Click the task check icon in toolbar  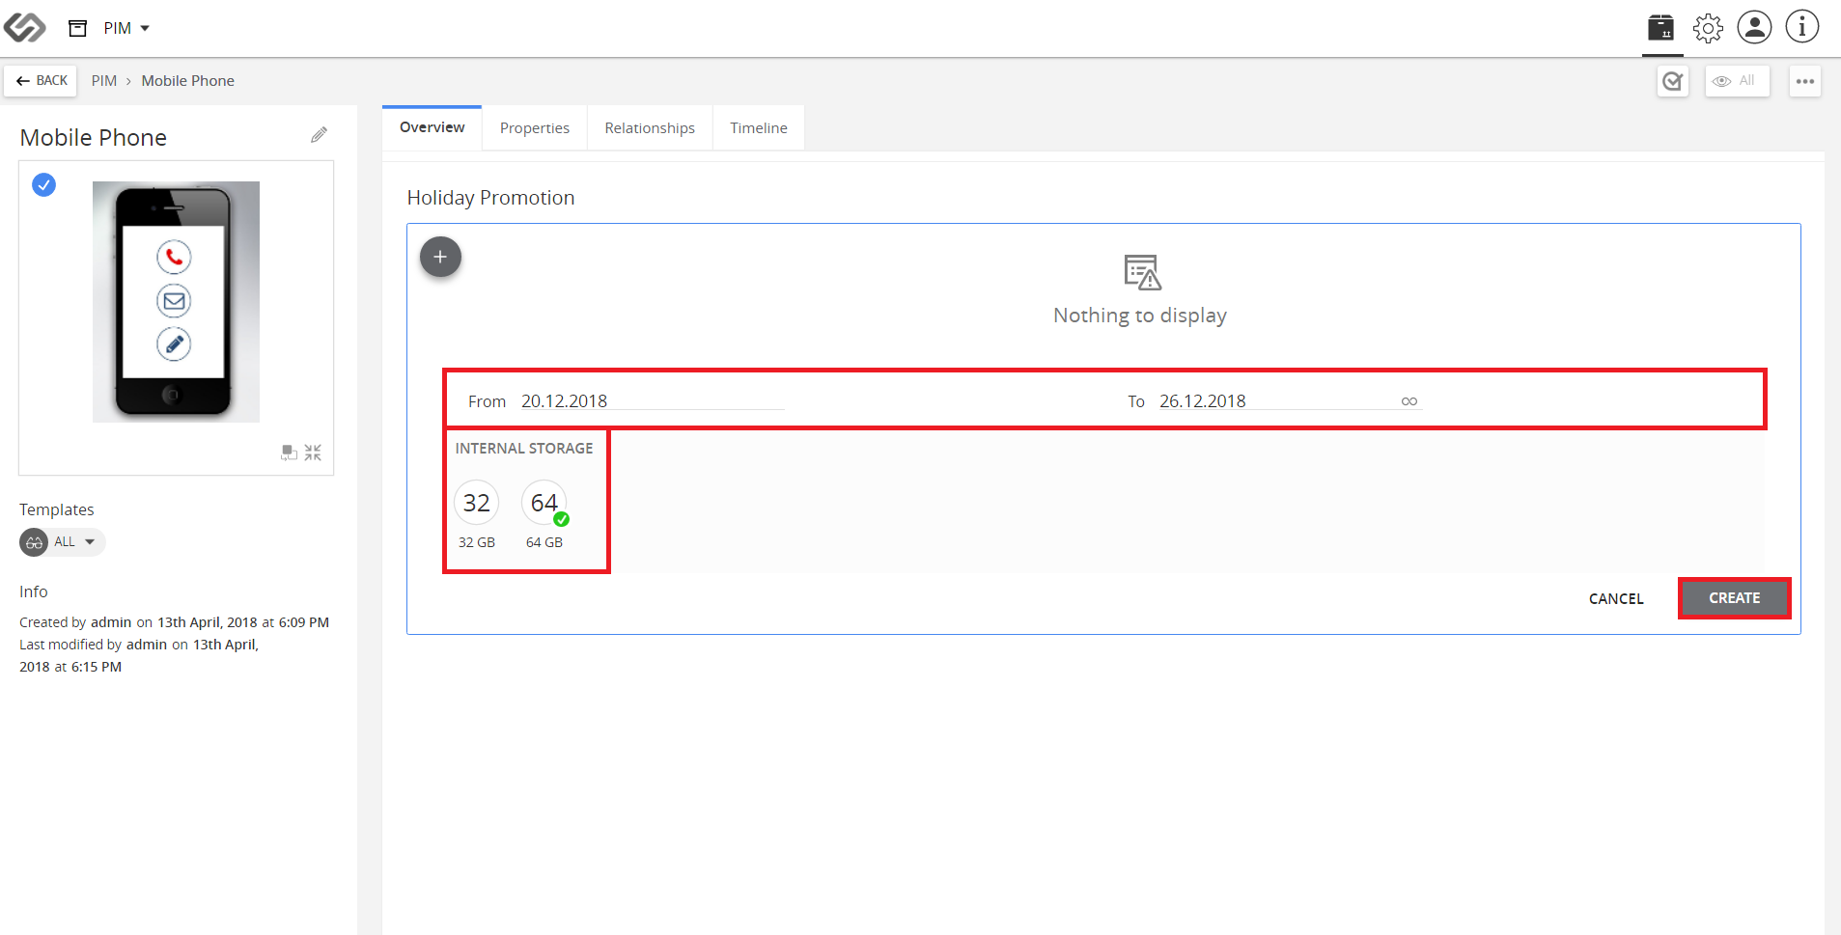(1672, 81)
